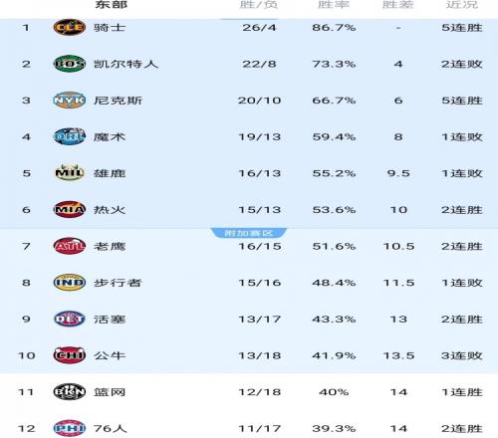Select the Knicks NYK logo

tap(70, 101)
